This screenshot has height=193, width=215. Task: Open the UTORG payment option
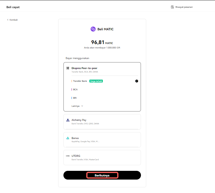pos(102,157)
